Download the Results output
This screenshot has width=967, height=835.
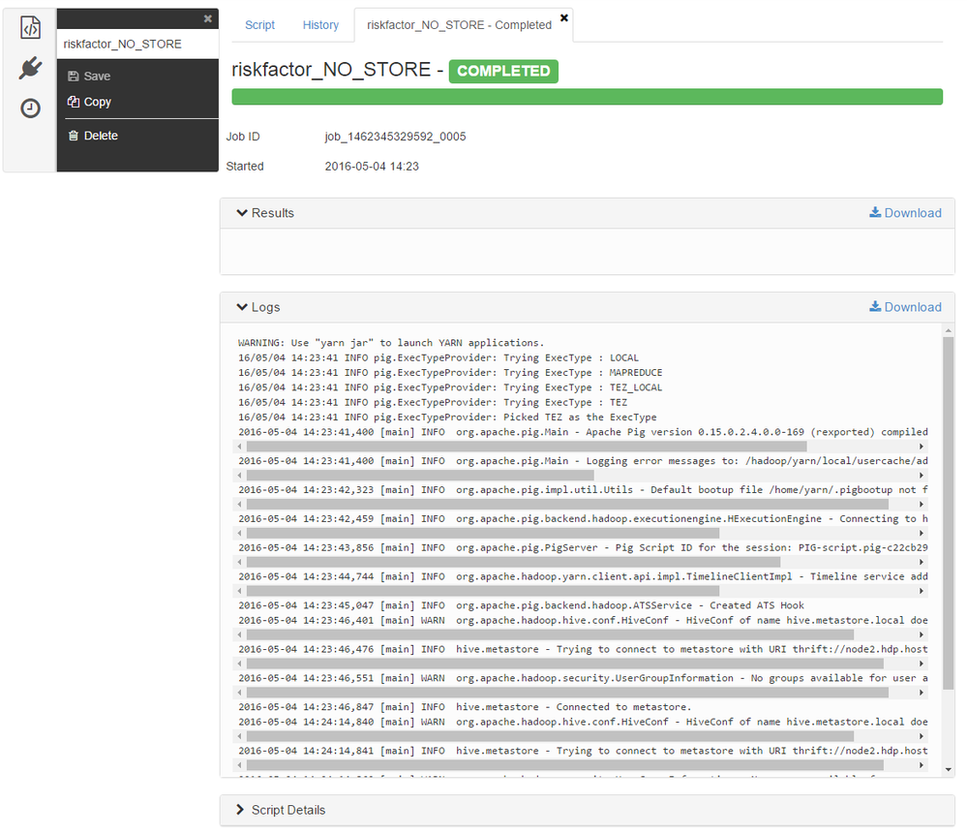(905, 213)
